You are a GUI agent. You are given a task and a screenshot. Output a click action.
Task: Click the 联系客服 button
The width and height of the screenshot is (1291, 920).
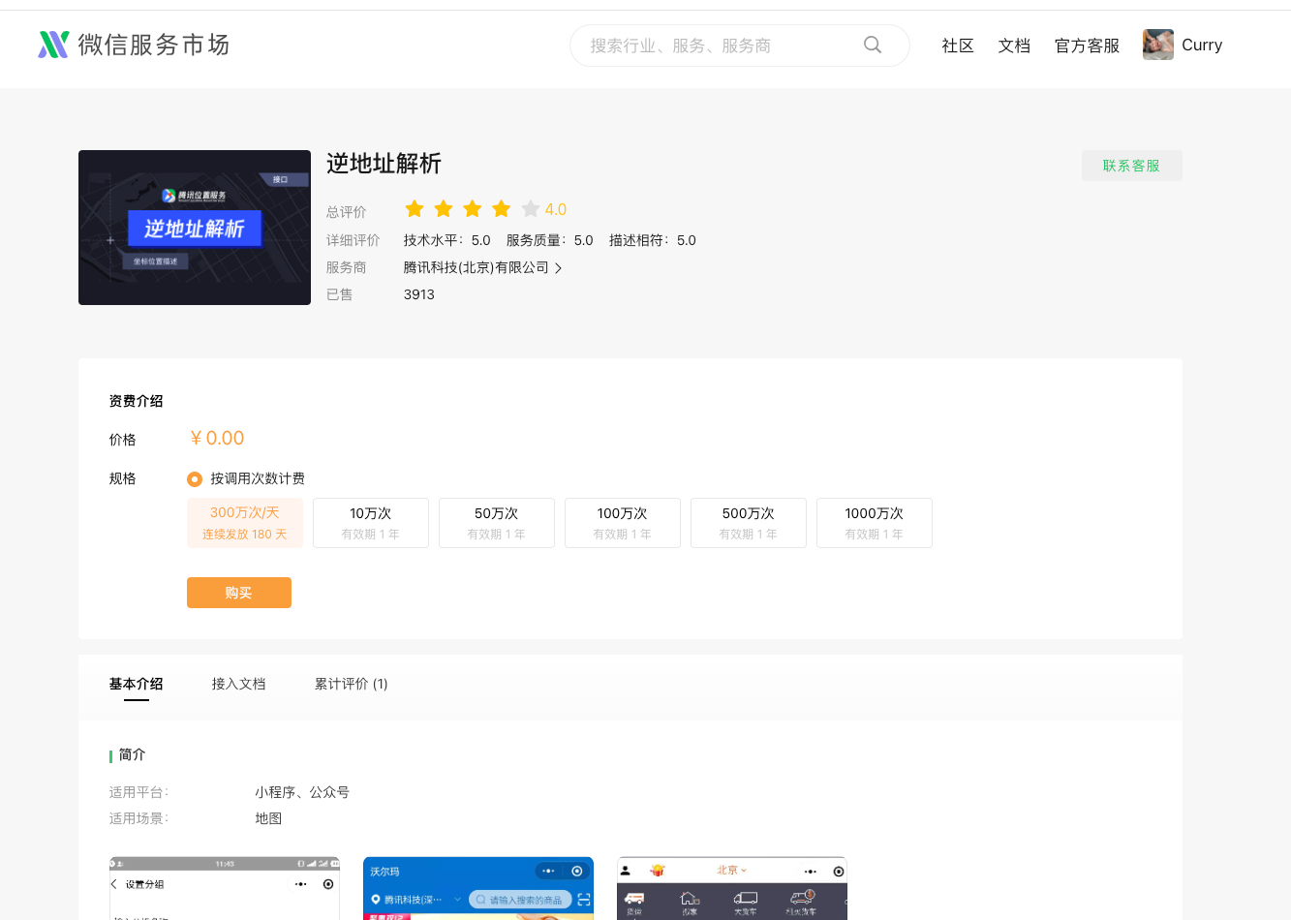1132,166
